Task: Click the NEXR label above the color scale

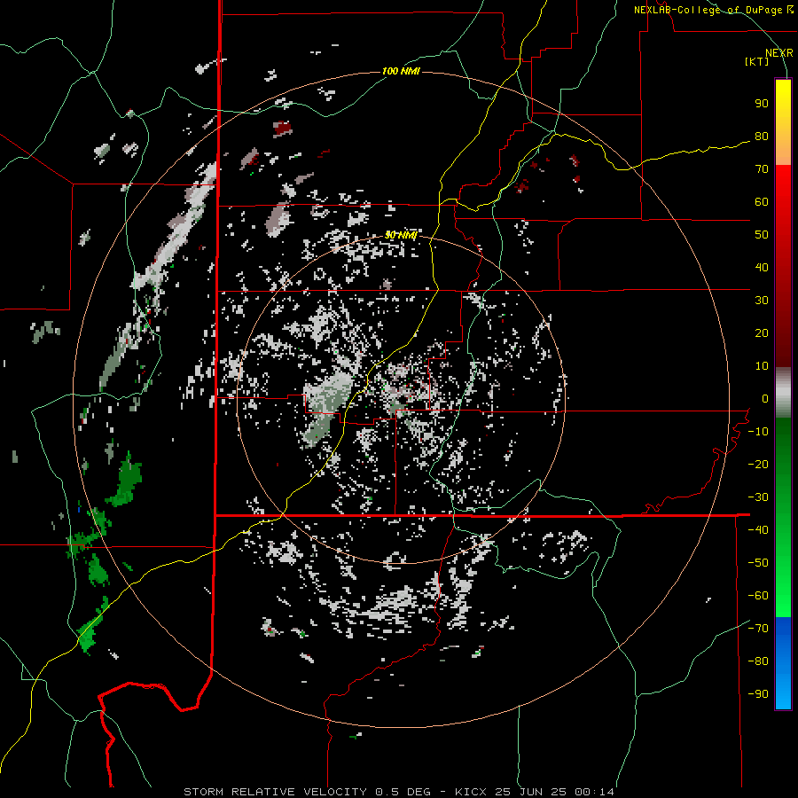Action: point(778,53)
